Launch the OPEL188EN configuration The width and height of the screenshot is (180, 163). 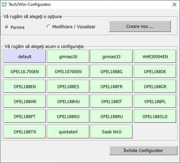25,86
